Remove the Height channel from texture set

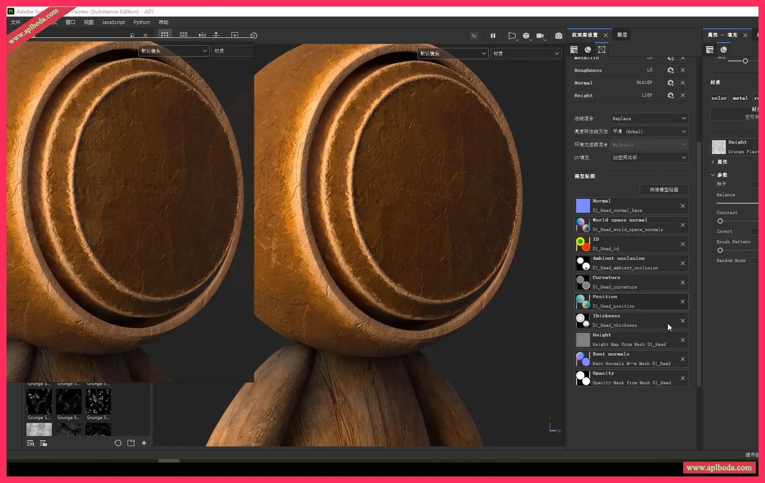tap(683, 95)
